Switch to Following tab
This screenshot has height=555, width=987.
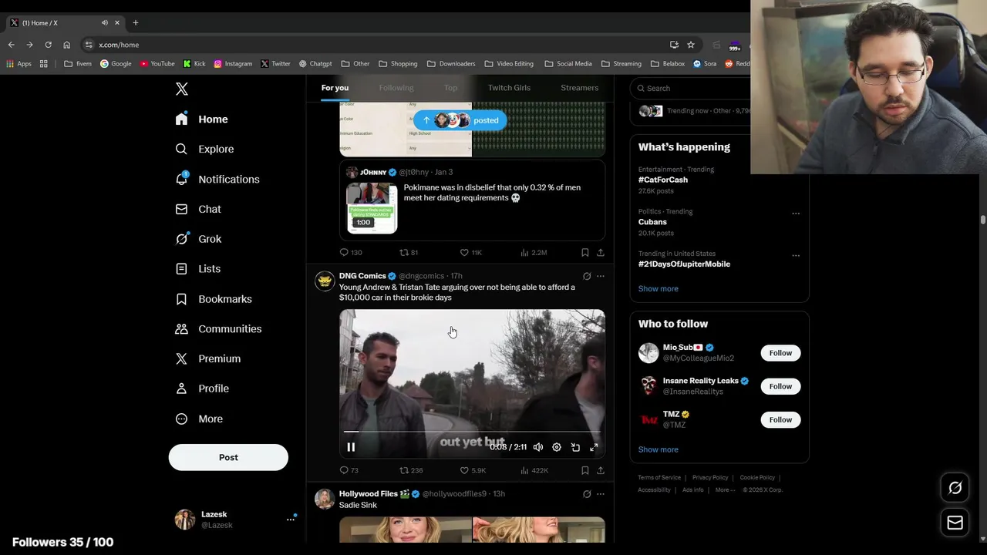(x=396, y=88)
